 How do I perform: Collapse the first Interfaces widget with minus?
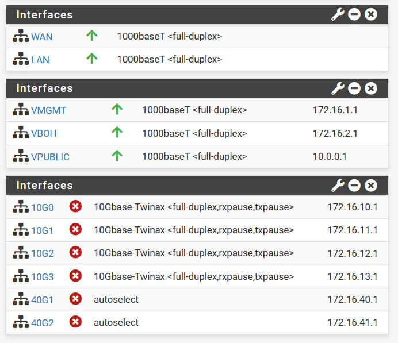pyautogui.click(x=354, y=14)
